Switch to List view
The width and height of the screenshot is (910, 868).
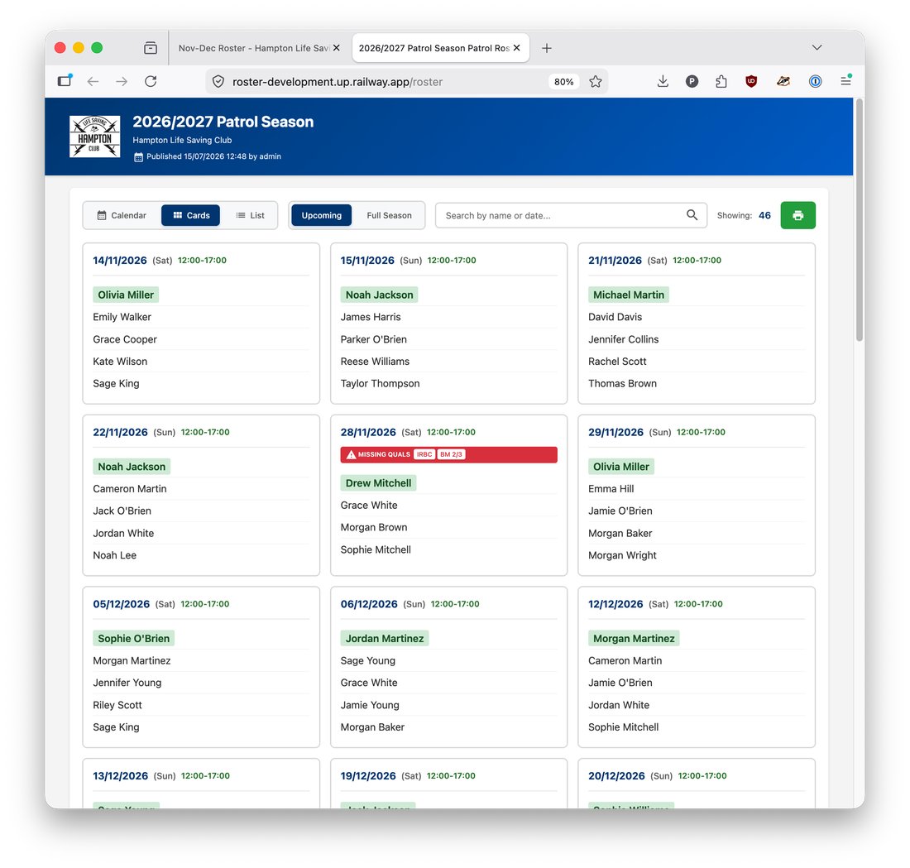250,215
